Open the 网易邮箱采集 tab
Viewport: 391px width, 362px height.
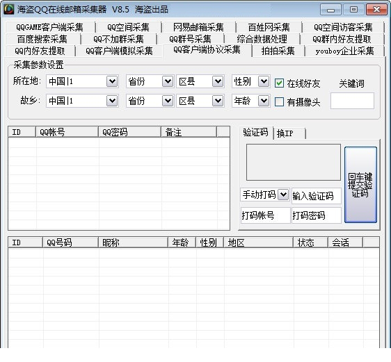point(198,27)
